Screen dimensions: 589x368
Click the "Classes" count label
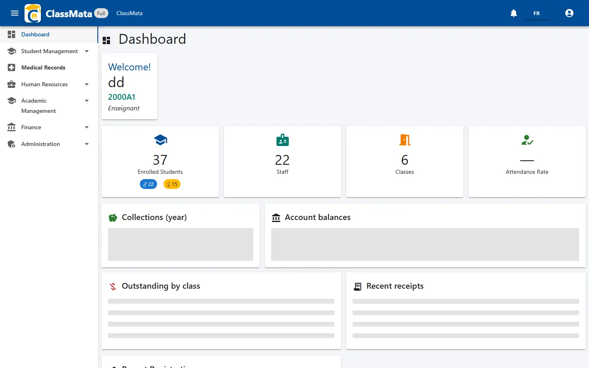[405, 172]
